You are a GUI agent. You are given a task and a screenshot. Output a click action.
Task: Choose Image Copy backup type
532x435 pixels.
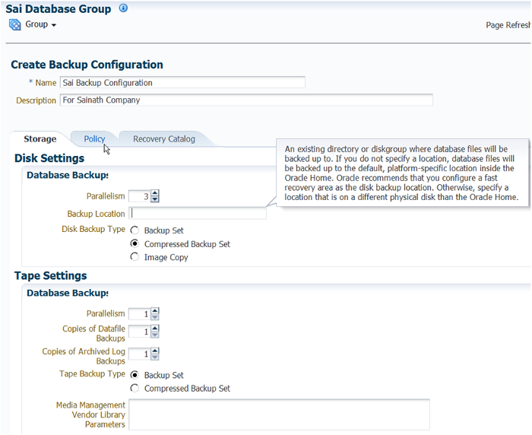[x=135, y=257]
